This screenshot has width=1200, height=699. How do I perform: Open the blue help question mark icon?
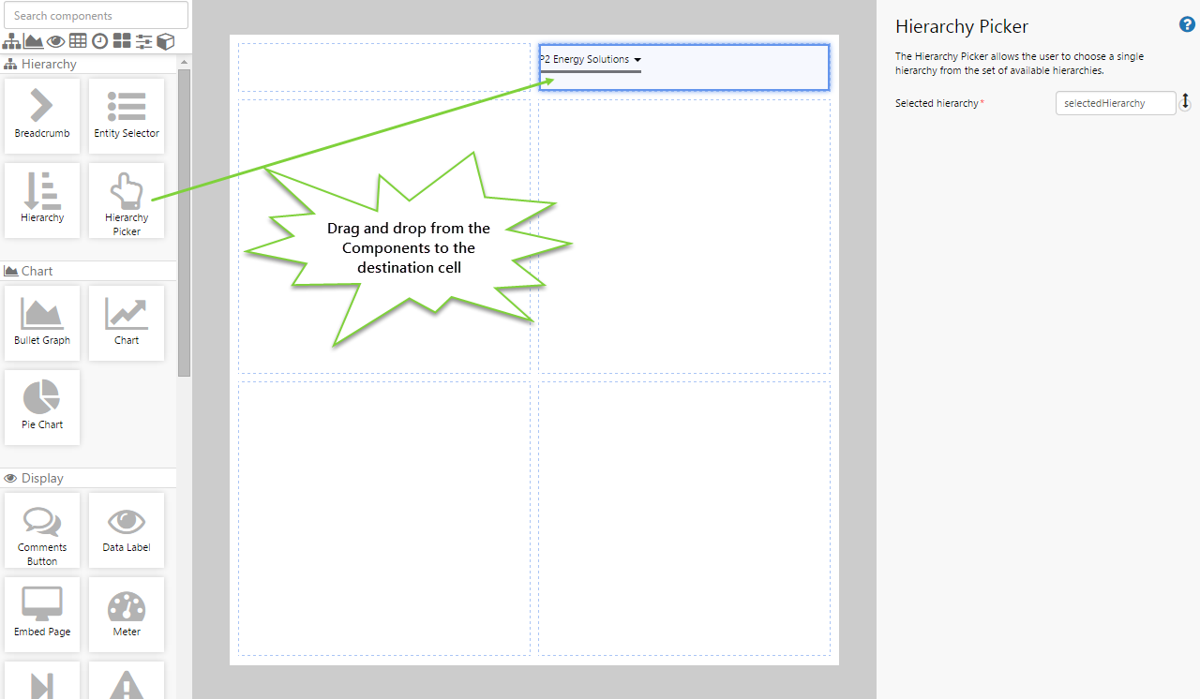(1186, 25)
